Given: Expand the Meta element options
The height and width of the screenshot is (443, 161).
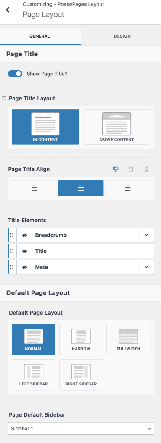Looking at the screenshot, I should coord(146,267).
